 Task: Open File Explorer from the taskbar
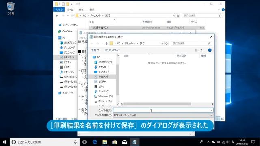click(x=105, y=142)
